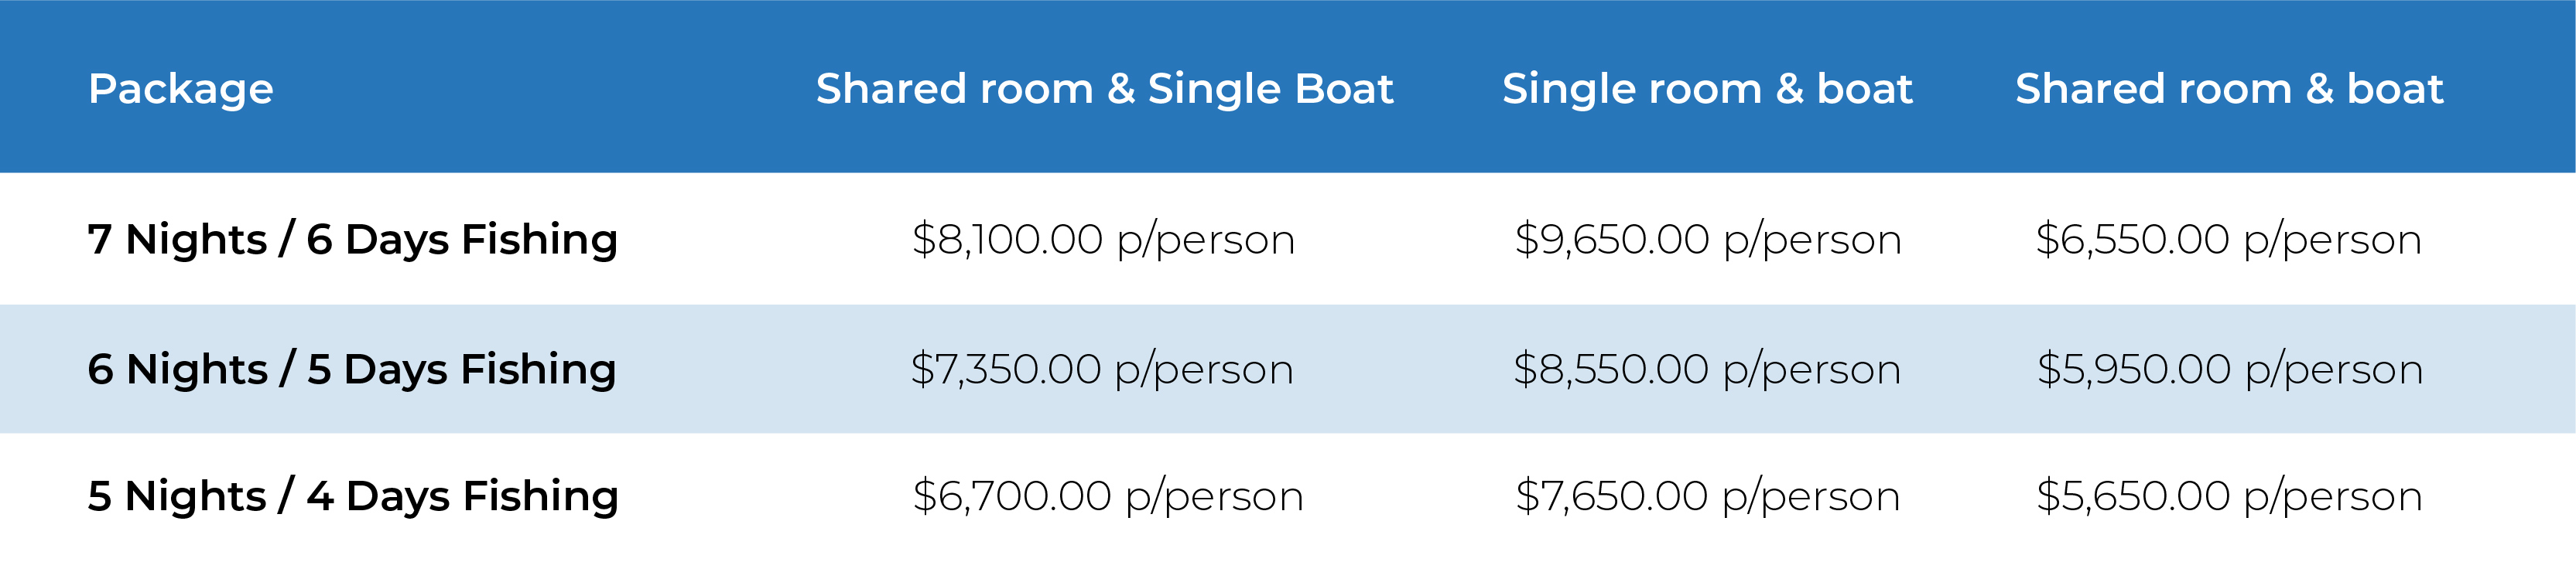This screenshot has width=2576, height=562.
Task: Click the ampersand in Single room & boat
Action: 1789,89
